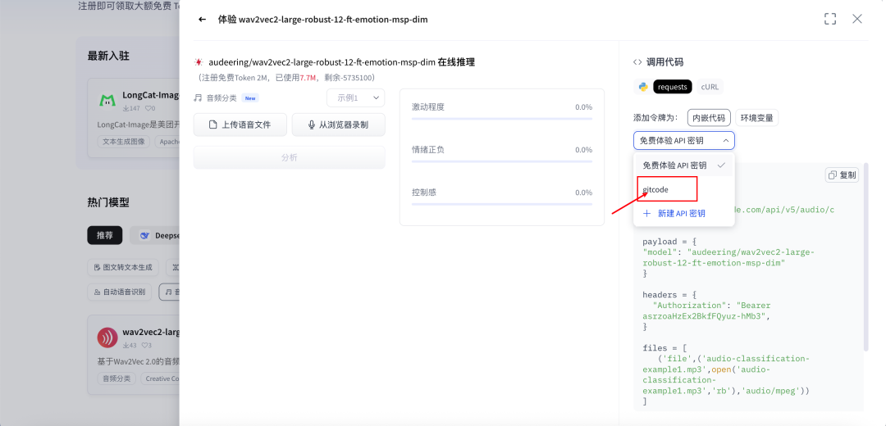
Task: Click 上传语音文件 to upload audio
Action: click(240, 125)
